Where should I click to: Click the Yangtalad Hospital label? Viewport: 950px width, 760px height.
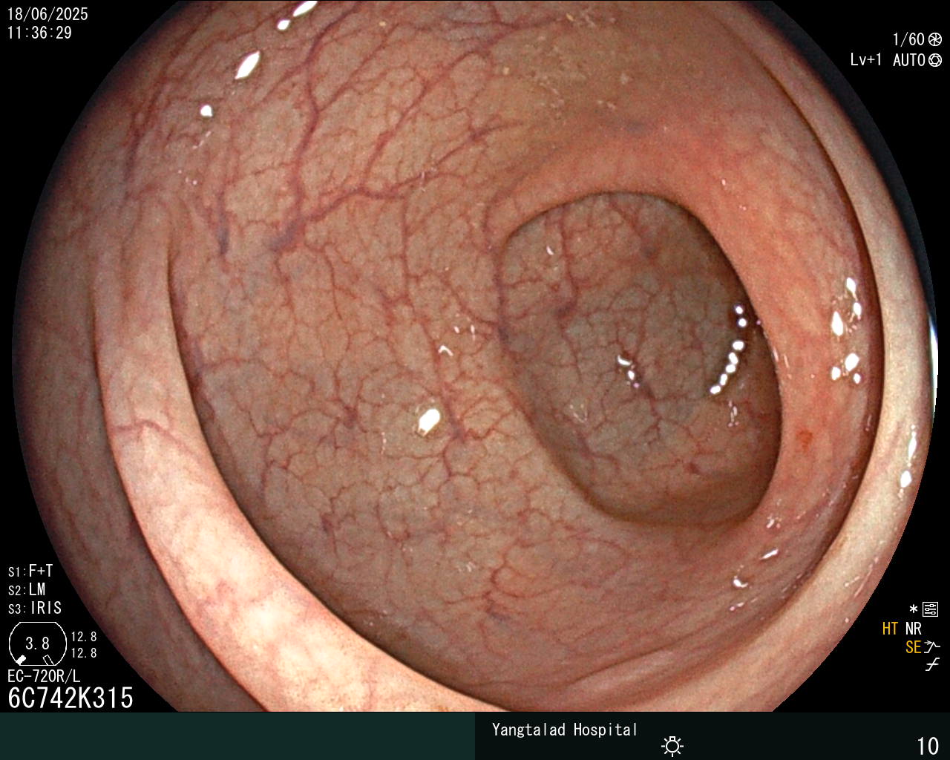pos(565,730)
